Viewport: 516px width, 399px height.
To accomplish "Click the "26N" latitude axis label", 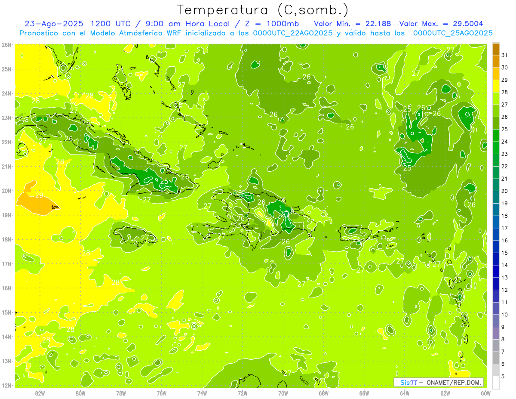I will [x=6, y=45].
